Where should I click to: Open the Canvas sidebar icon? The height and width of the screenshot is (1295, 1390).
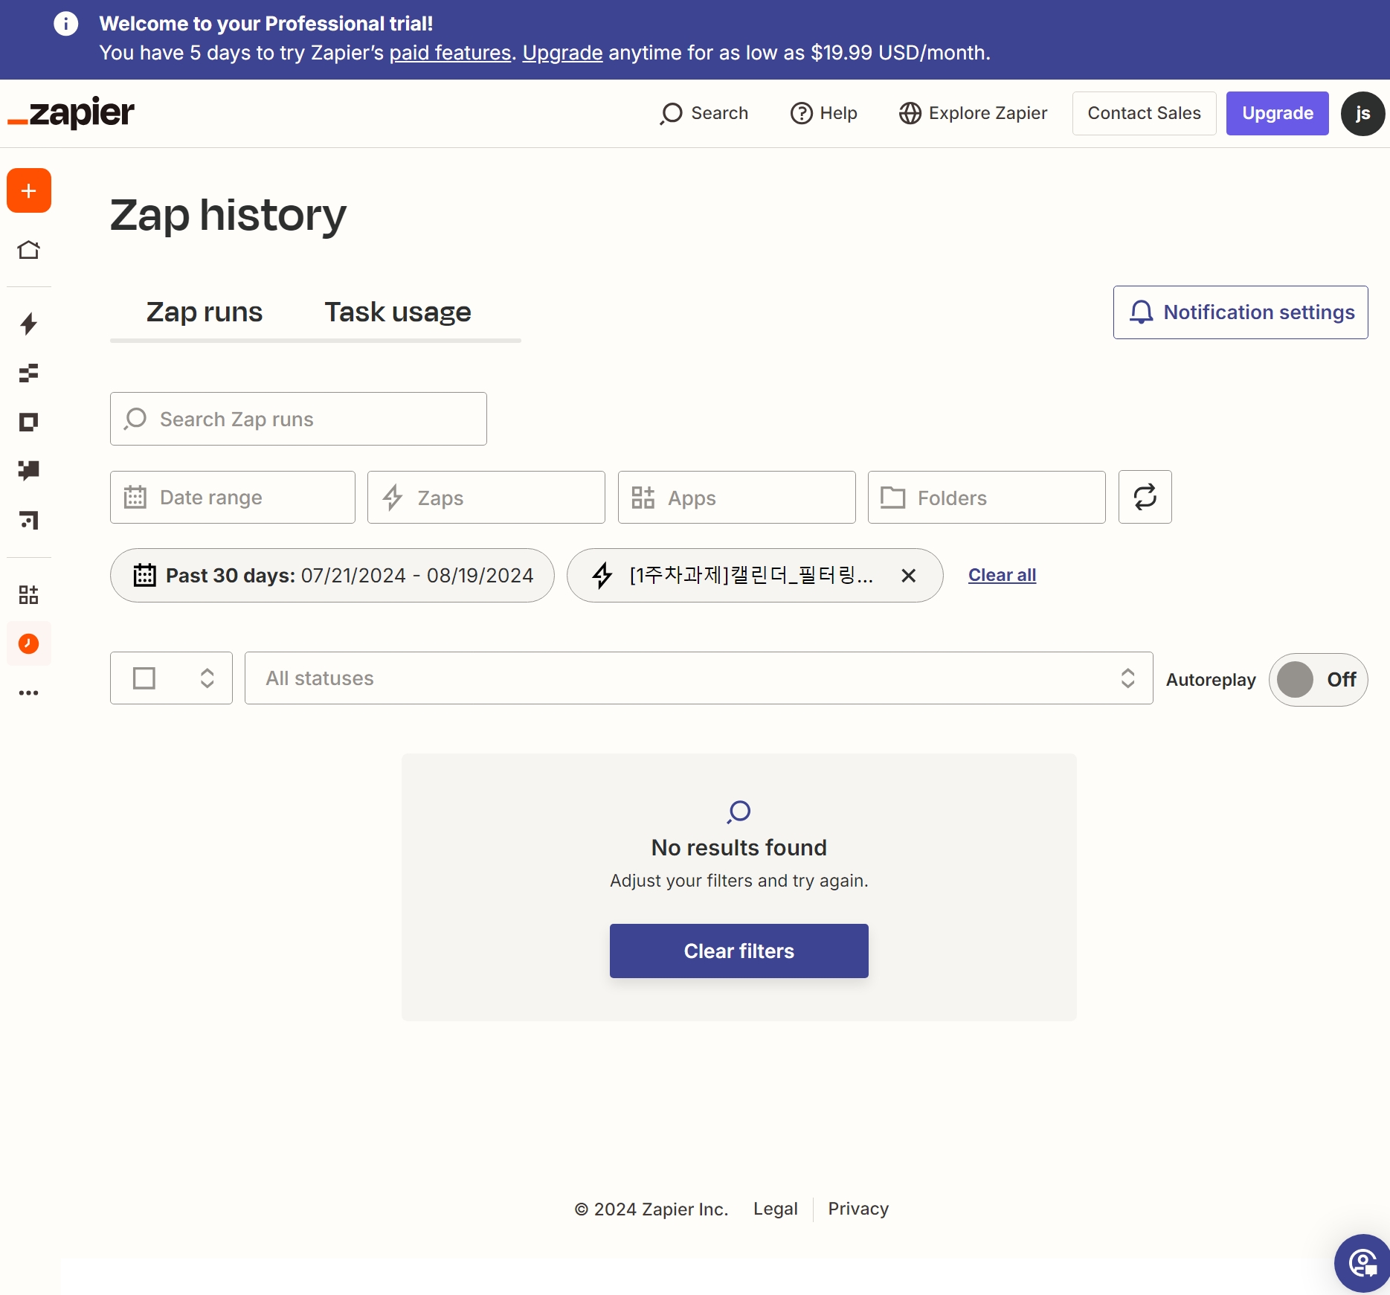point(29,519)
